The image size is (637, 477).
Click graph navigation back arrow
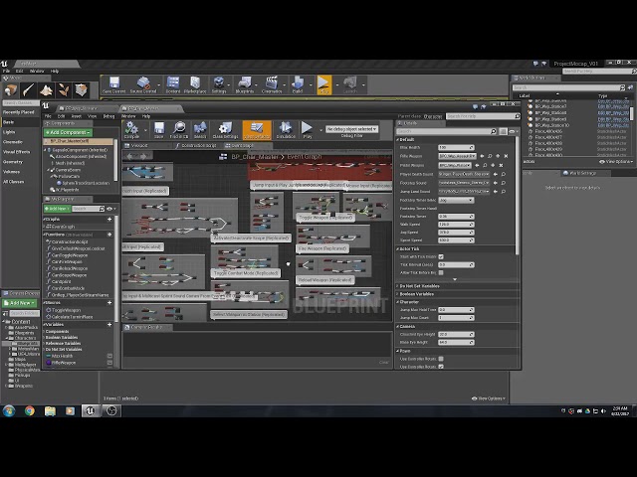point(130,156)
